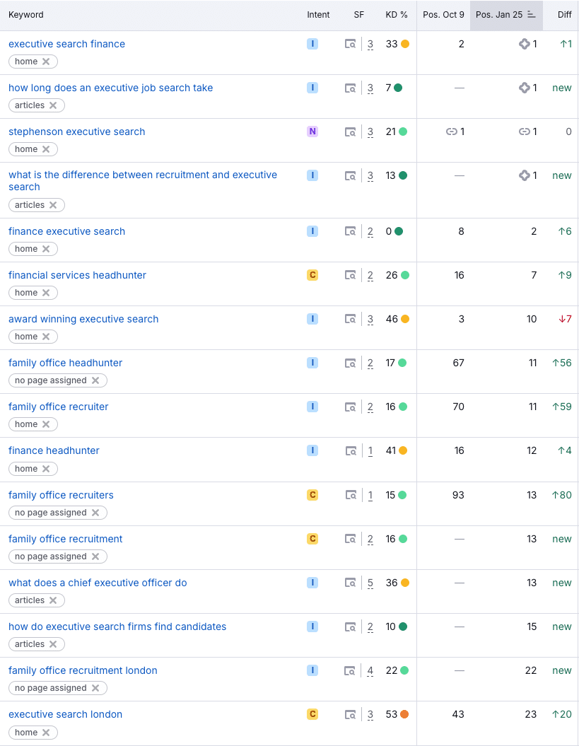579x746 pixels.
Task: Sort table by KD % header
Action: pos(396,15)
